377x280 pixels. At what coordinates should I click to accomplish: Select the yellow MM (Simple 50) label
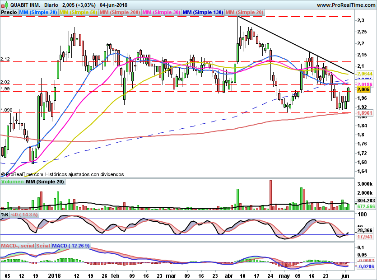click(x=78, y=12)
